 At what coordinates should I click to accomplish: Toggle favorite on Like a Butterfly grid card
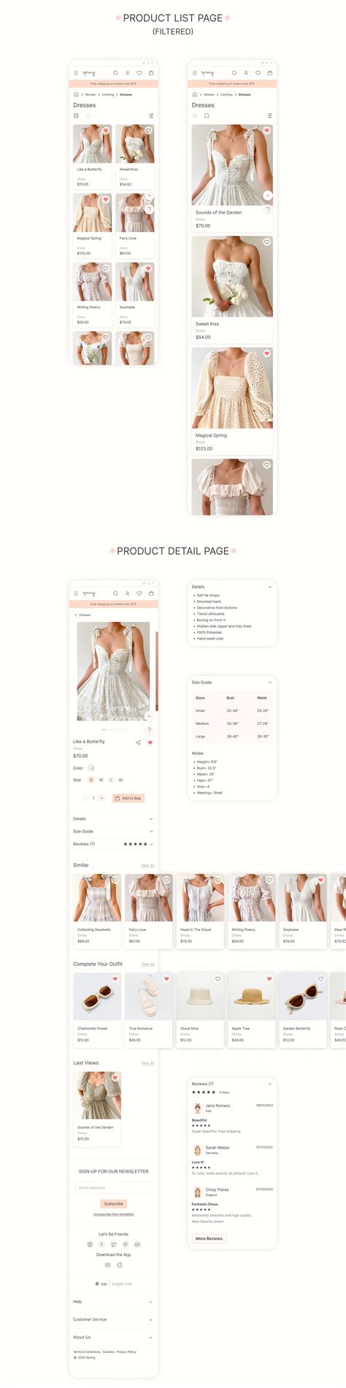(x=106, y=131)
